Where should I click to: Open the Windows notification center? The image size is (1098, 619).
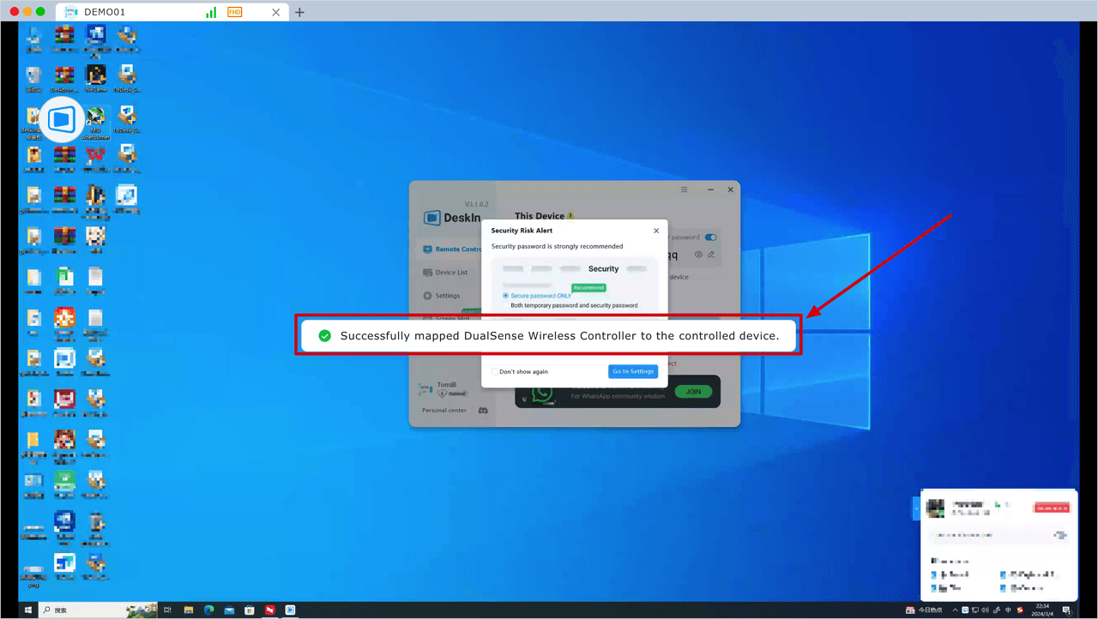1067,610
